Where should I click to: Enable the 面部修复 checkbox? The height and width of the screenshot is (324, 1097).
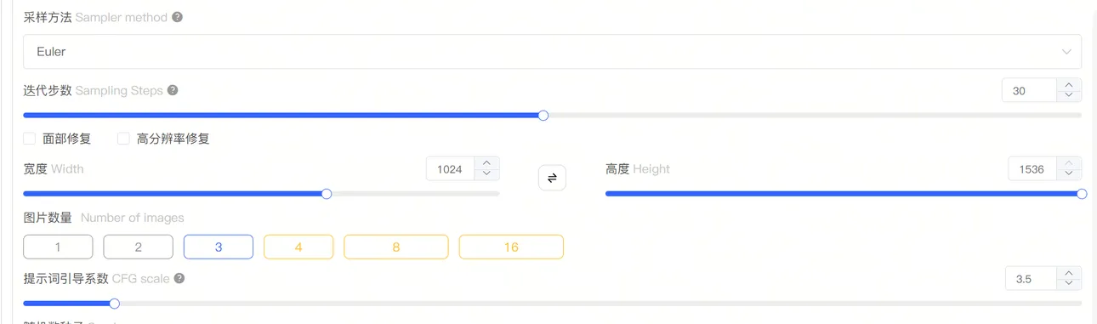coord(29,139)
